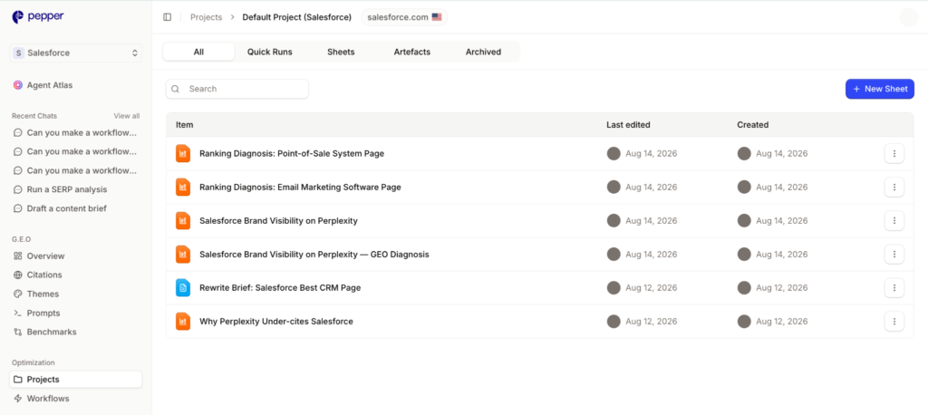928x415 pixels.
Task: Click the Created column header
Action: pyautogui.click(x=753, y=125)
